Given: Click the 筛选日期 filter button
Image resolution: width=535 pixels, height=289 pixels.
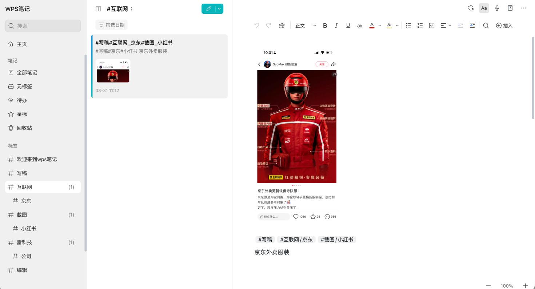Looking at the screenshot, I should (111, 25).
